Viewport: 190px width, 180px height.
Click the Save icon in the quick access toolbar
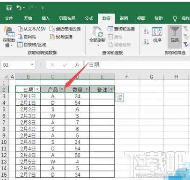[x=9, y=8]
